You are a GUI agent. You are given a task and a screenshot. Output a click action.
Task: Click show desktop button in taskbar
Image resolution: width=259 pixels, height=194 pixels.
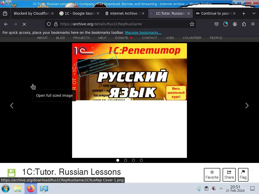[x=252, y=188]
